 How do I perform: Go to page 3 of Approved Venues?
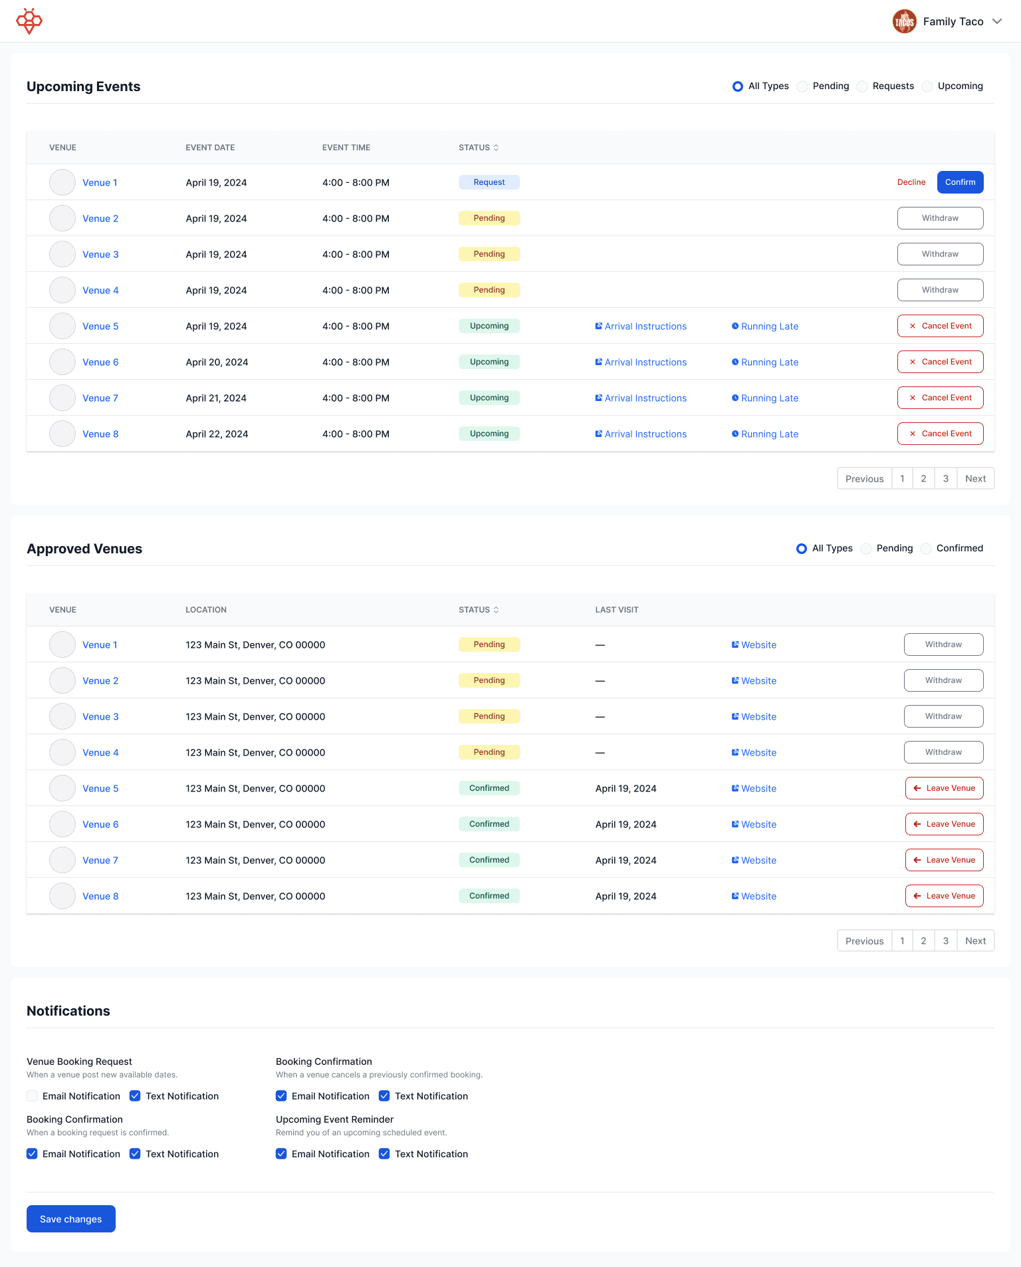(x=946, y=941)
